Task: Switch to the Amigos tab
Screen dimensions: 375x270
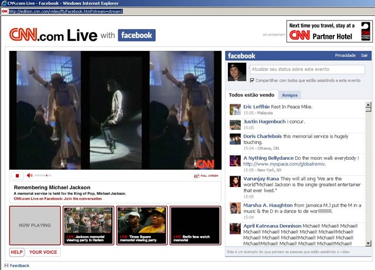Action: pos(289,95)
